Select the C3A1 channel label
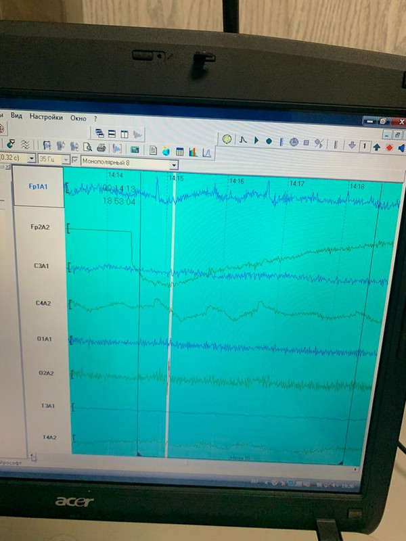This screenshot has height=541, width=406. pyautogui.click(x=41, y=266)
